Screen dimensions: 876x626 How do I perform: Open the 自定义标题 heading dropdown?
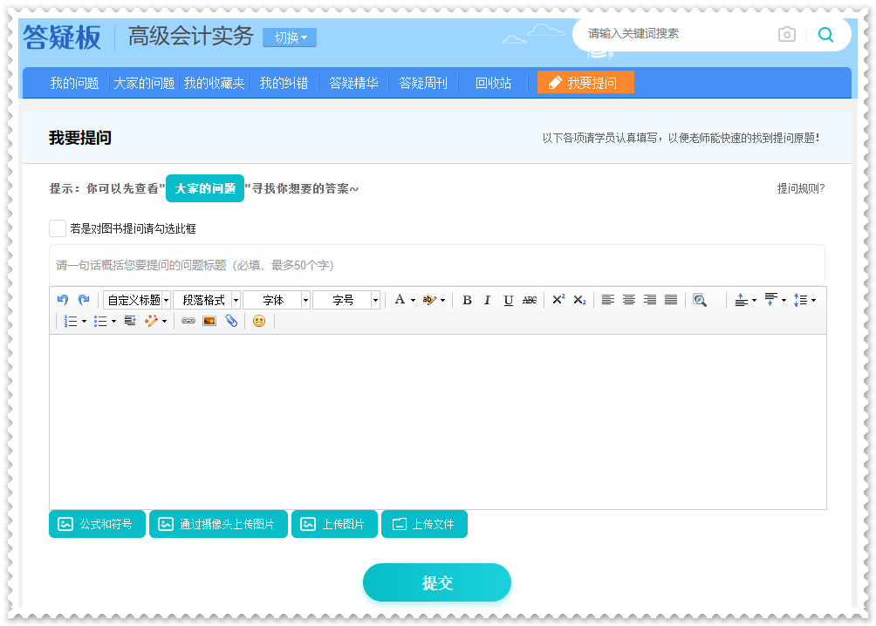[136, 300]
